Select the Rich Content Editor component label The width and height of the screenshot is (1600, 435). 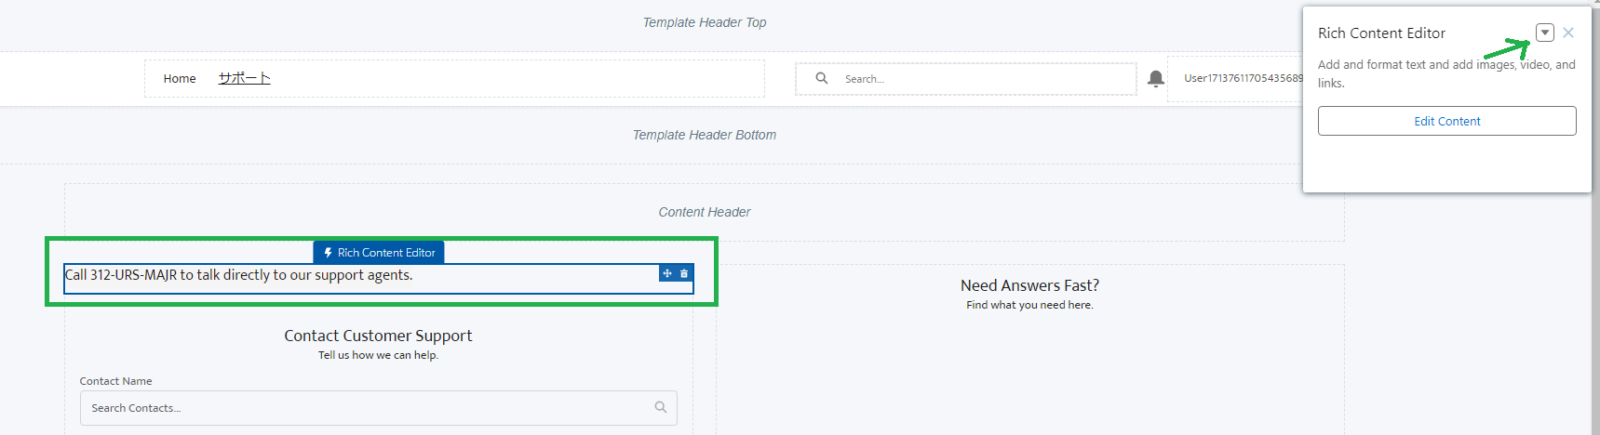pyautogui.click(x=379, y=253)
